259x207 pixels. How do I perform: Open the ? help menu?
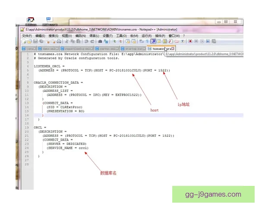tap(184, 36)
